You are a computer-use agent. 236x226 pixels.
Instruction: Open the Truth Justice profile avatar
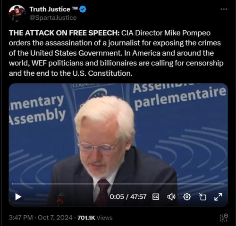pos(17,13)
